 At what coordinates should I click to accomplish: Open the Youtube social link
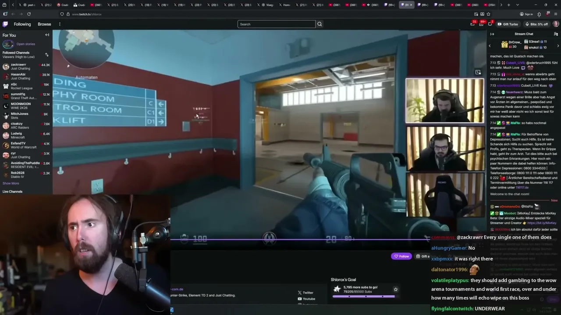point(306,299)
